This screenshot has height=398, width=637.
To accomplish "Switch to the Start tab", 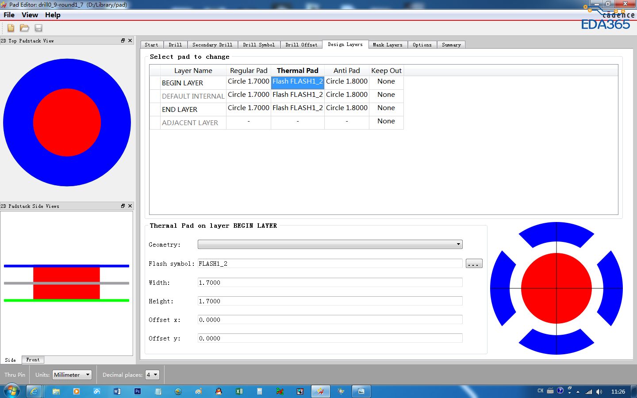I will [151, 45].
